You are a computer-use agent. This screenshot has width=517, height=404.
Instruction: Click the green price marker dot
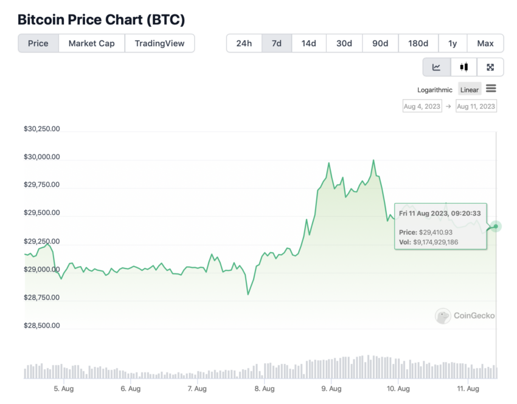click(x=496, y=226)
